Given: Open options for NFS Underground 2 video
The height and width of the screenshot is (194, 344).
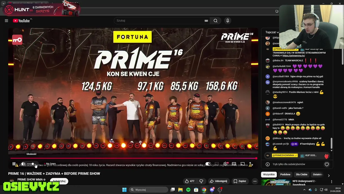Looking at the screenshot, I should (x=331, y=182).
